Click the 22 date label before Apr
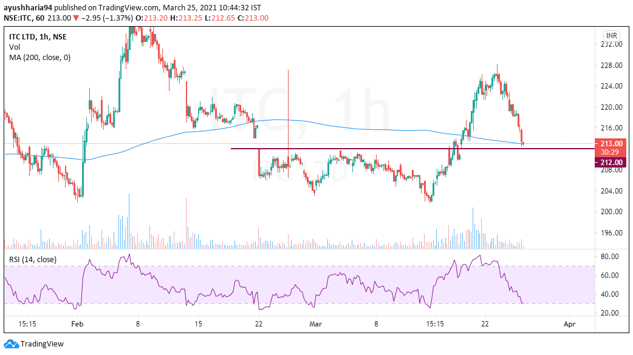 [485, 324]
